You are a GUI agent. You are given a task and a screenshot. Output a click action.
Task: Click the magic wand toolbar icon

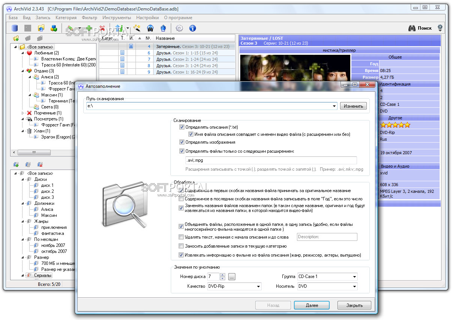click(x=137, y=28)
